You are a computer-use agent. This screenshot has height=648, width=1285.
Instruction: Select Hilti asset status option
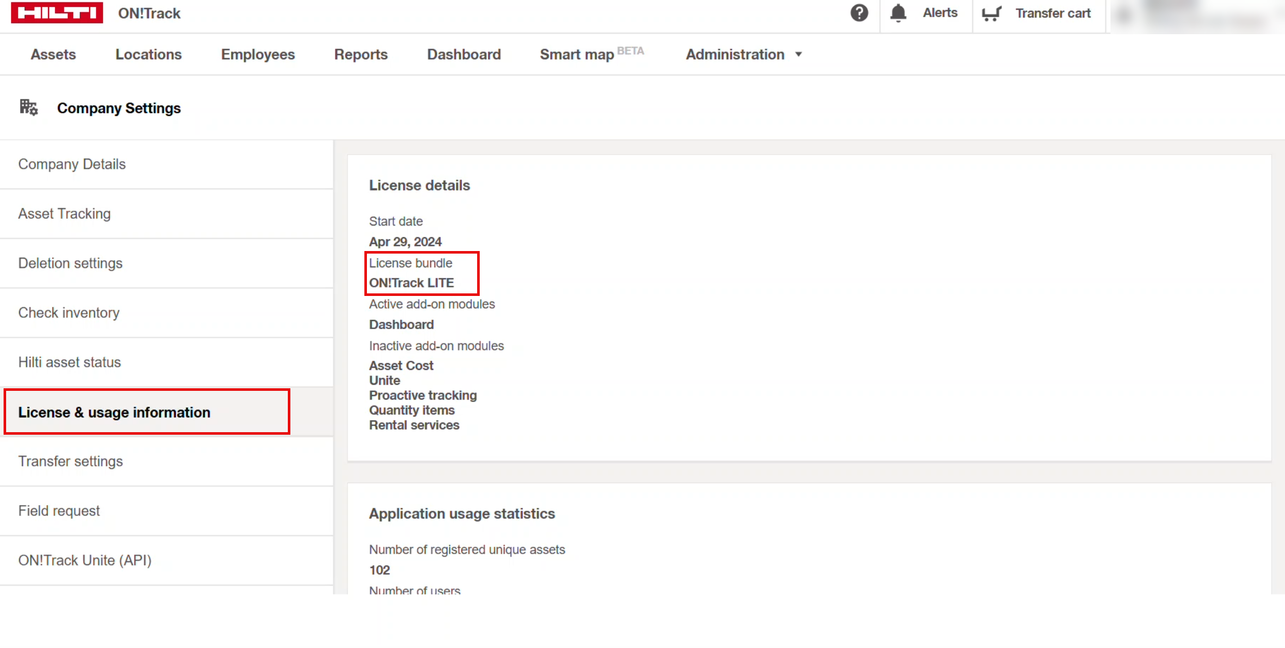click(69, 362)
